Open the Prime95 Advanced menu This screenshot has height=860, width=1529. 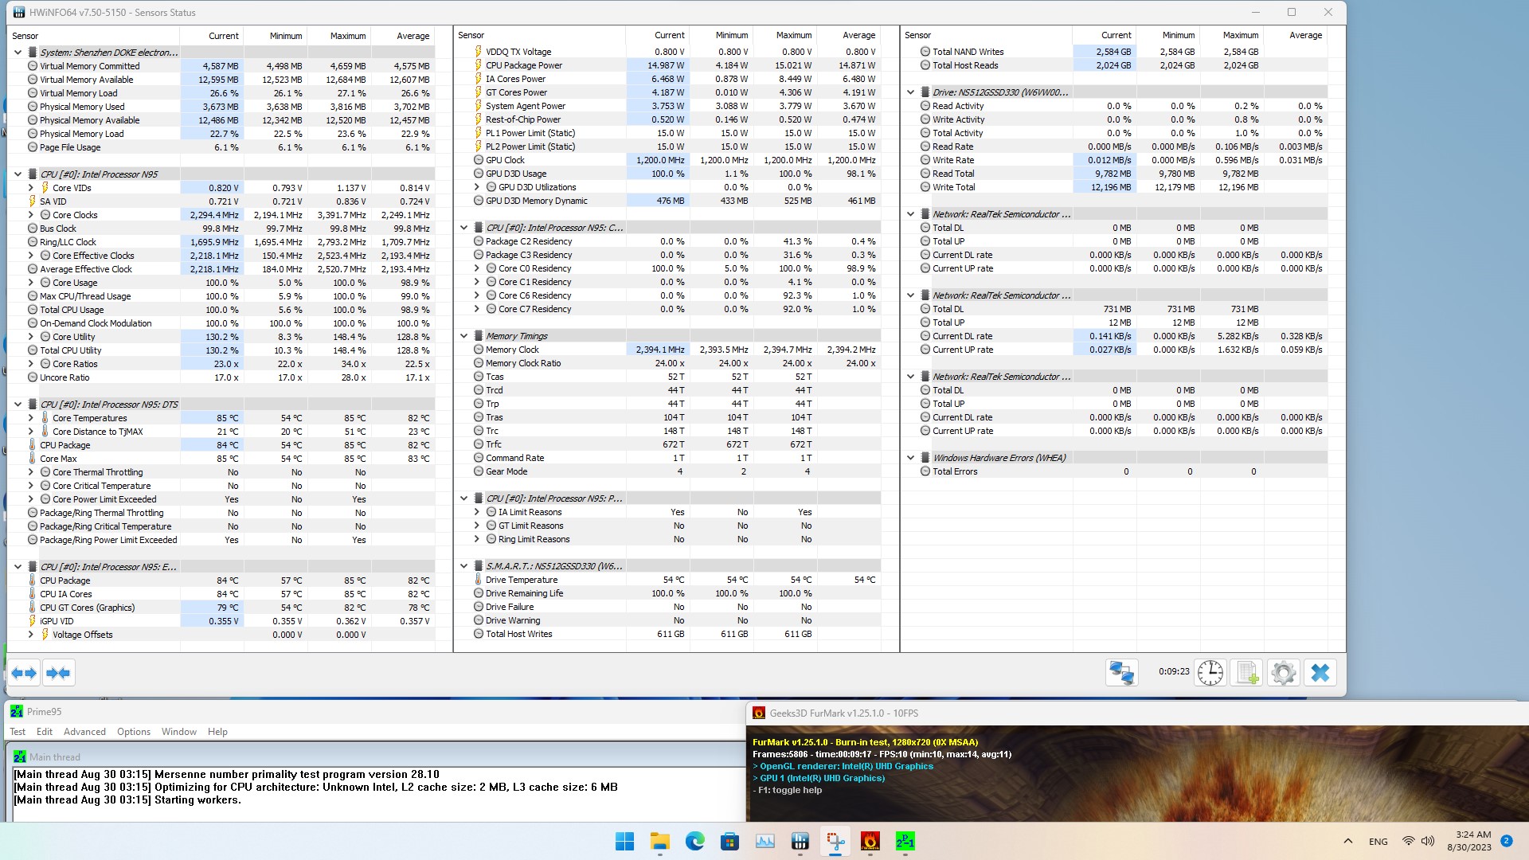click(x=84, y=732)
